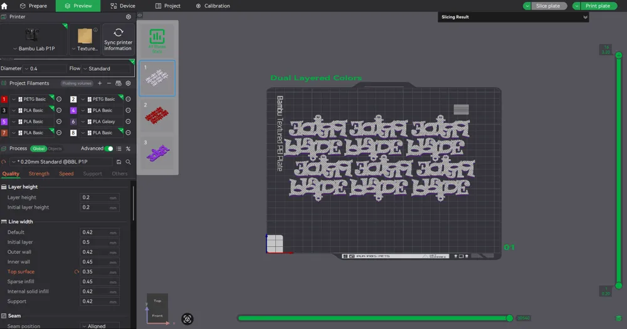This screenshot has height=329, width=627.
Task: Save the process preset via disk icon
Action: (119, 162)
